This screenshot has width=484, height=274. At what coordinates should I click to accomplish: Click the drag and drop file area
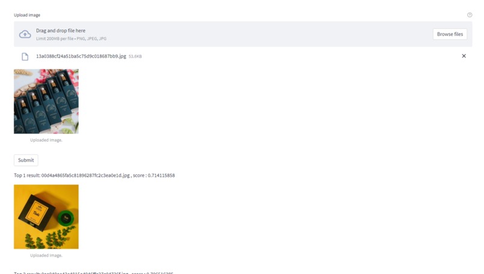[243, 34]
